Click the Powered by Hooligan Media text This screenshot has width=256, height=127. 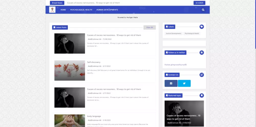click(x=127, y=17)
